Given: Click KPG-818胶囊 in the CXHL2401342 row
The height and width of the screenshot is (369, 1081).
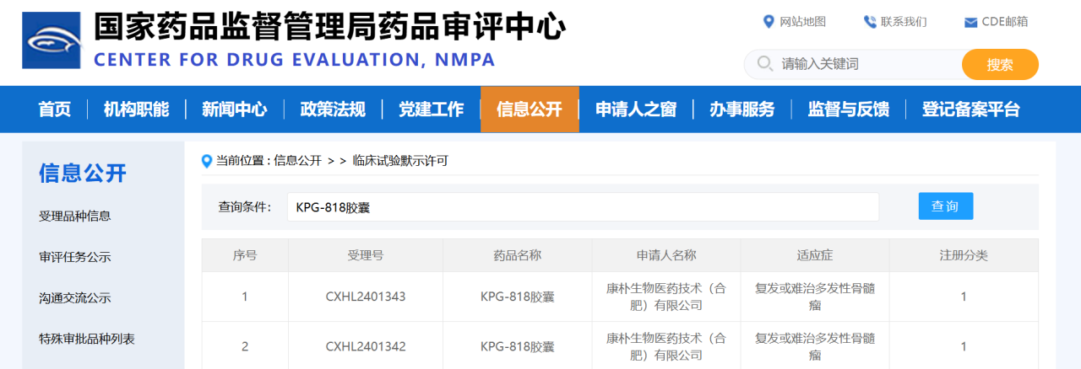Looking at the screenshot, I should tap(518, 346).
